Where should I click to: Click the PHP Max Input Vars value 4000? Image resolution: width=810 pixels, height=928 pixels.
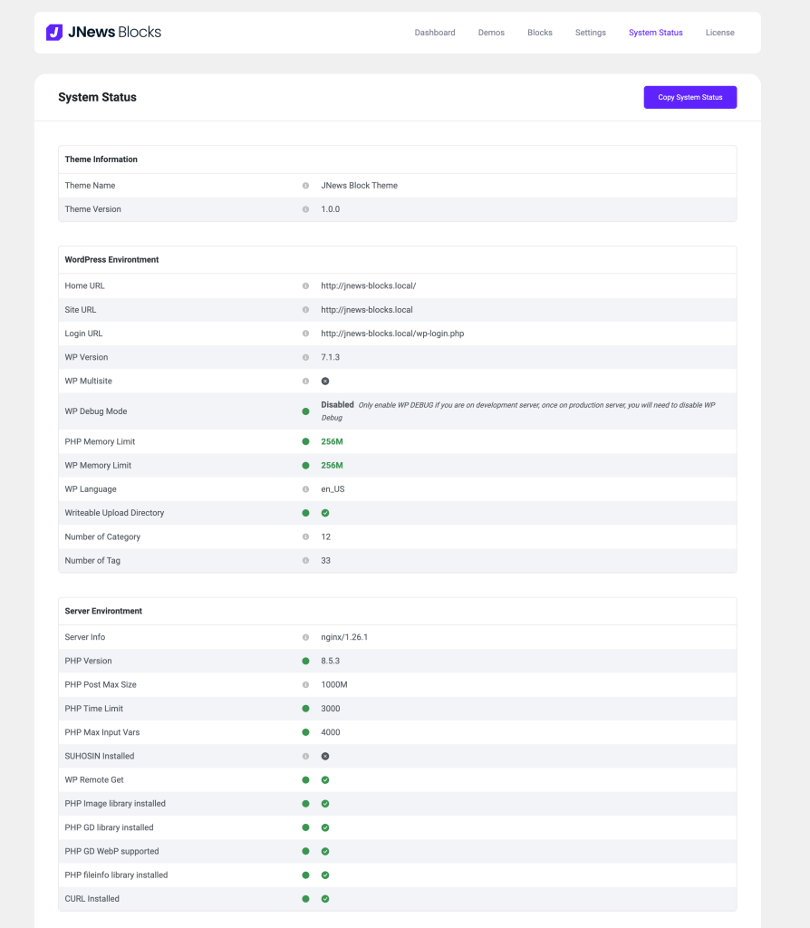coord(330,732)
